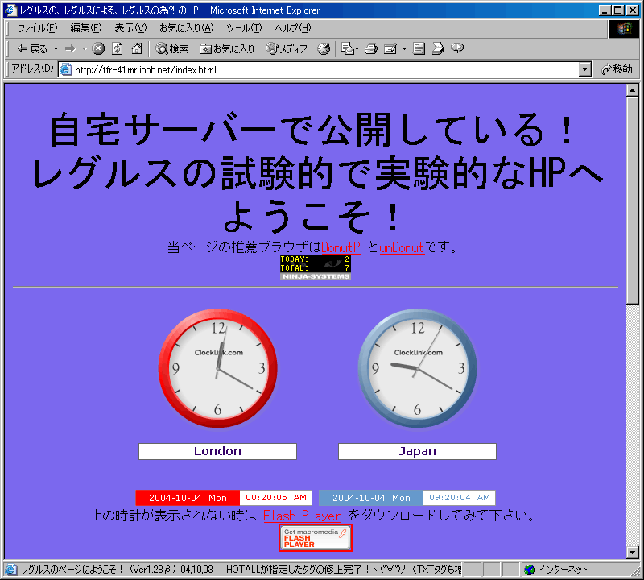Open the 編集(E) menu
644x580 pixels.
[86, 28]
